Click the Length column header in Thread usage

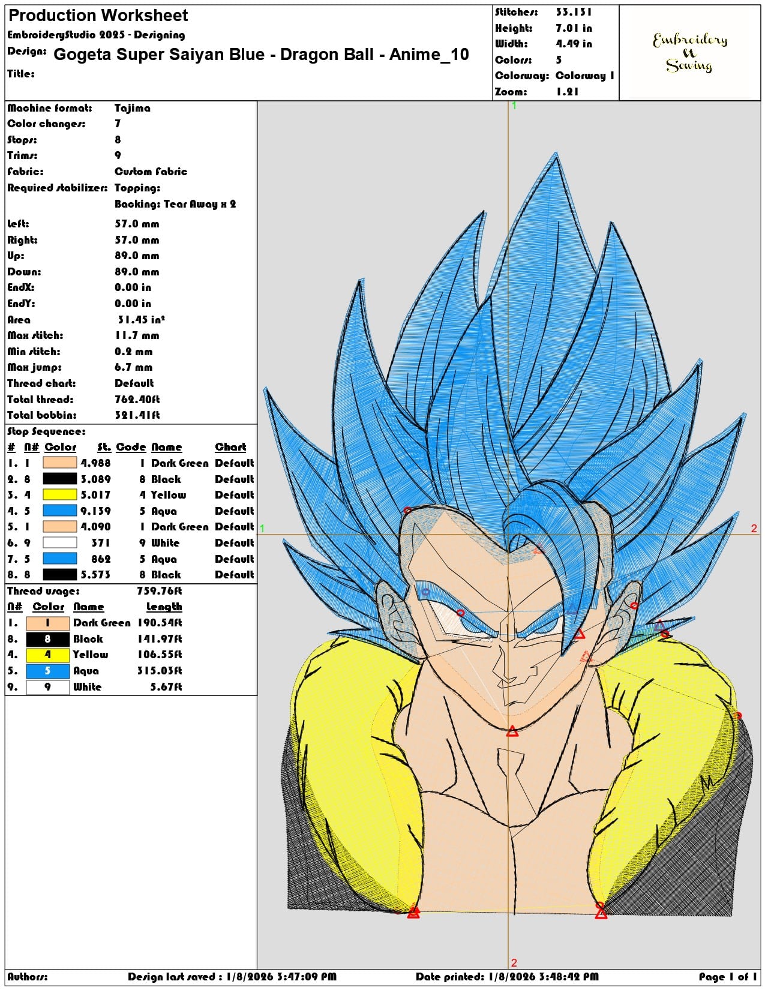164,607
